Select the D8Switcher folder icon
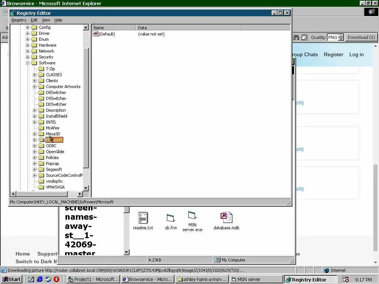Viewport: 379px width, 284px height. (41, 92)
